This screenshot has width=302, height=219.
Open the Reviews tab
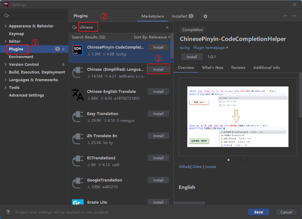point(238,68)
